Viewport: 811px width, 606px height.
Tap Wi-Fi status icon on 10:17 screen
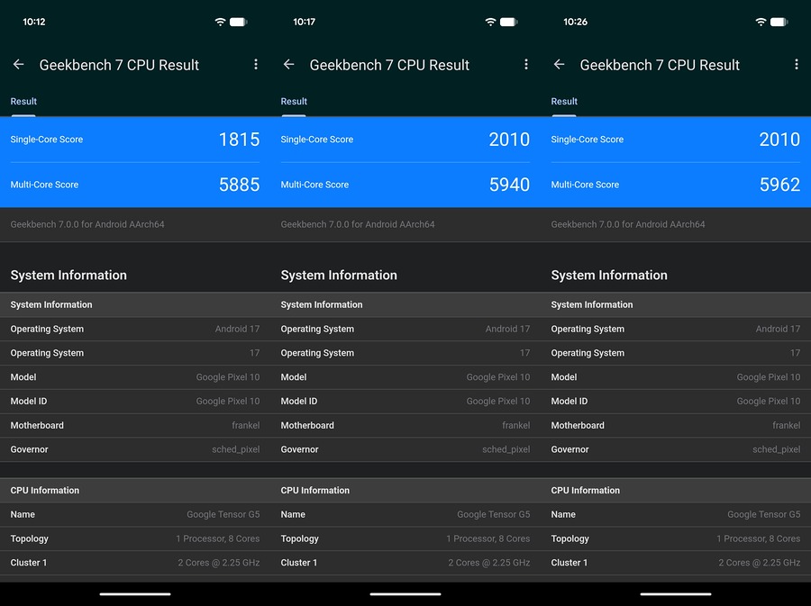click(x=490, y=22)
